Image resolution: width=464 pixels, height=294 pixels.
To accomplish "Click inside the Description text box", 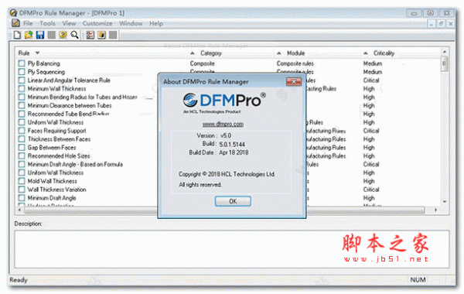I will click(232, 249).
